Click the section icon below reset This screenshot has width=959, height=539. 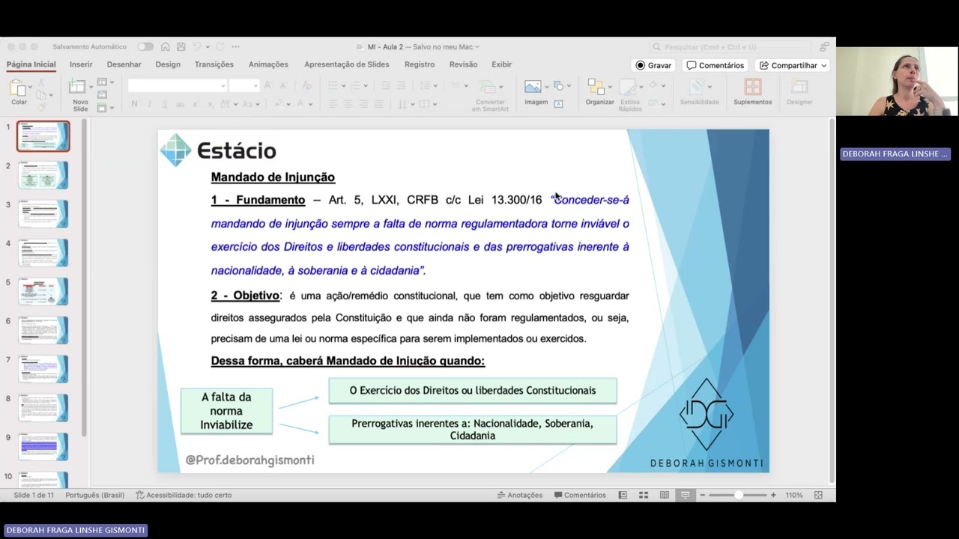(x=103, y=107)
